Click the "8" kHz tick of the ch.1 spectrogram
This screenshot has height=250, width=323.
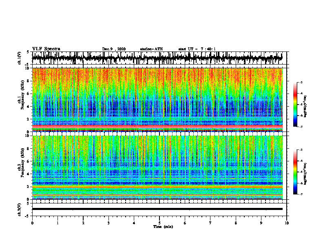coord(29,81)
